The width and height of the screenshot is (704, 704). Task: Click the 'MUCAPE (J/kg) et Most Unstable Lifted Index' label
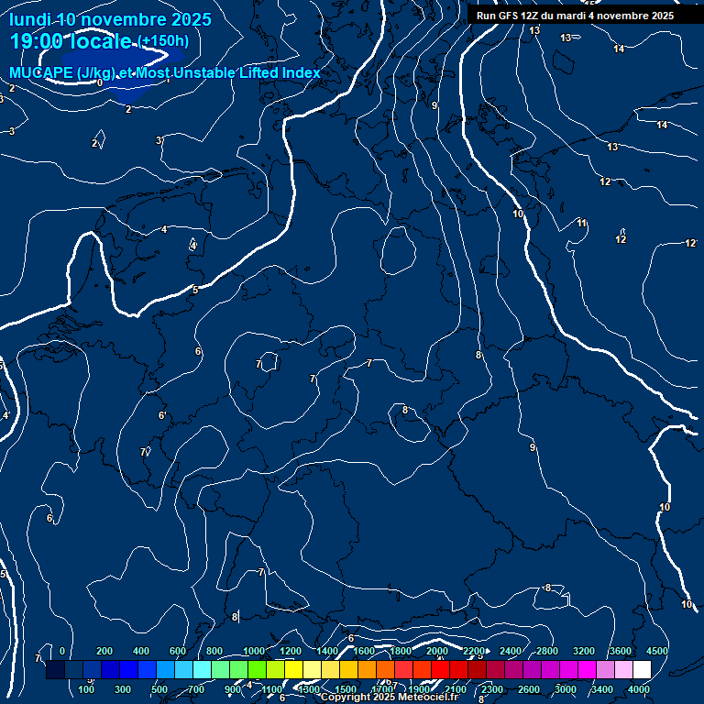(x=165, y=72)
